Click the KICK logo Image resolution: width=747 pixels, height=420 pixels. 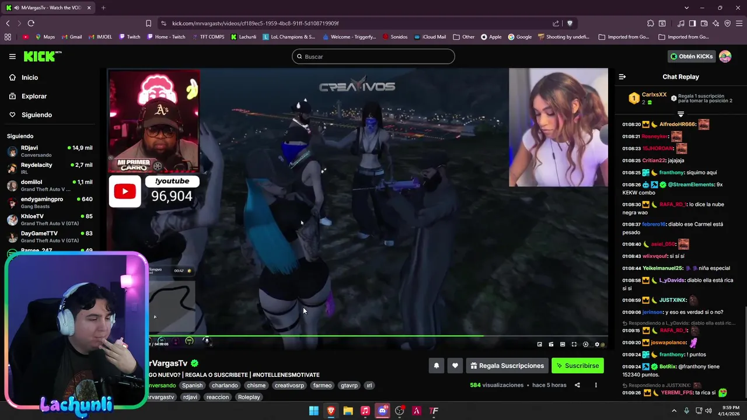pos(42,56)
